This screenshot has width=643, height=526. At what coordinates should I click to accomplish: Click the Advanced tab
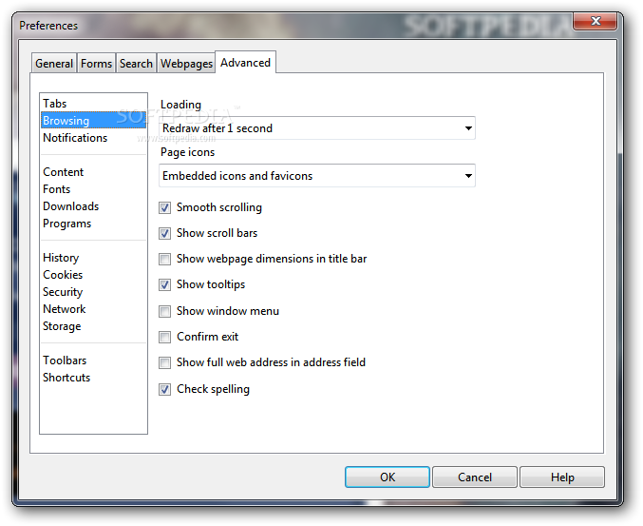click(245, 63)
